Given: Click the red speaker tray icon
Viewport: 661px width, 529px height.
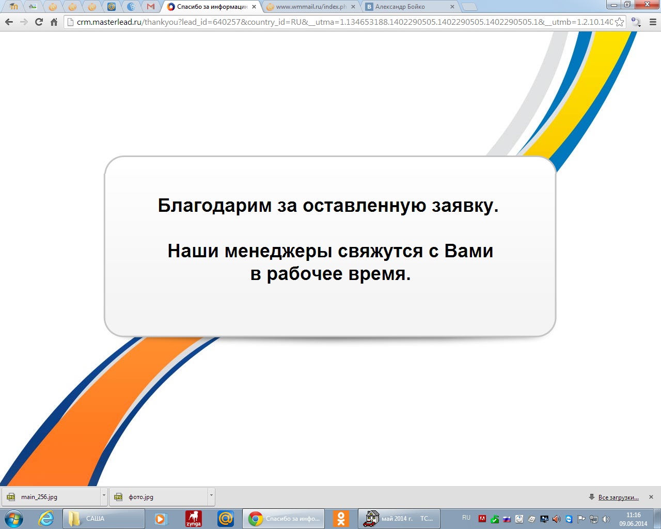Looking at the screenshot, I should (556, 519).
